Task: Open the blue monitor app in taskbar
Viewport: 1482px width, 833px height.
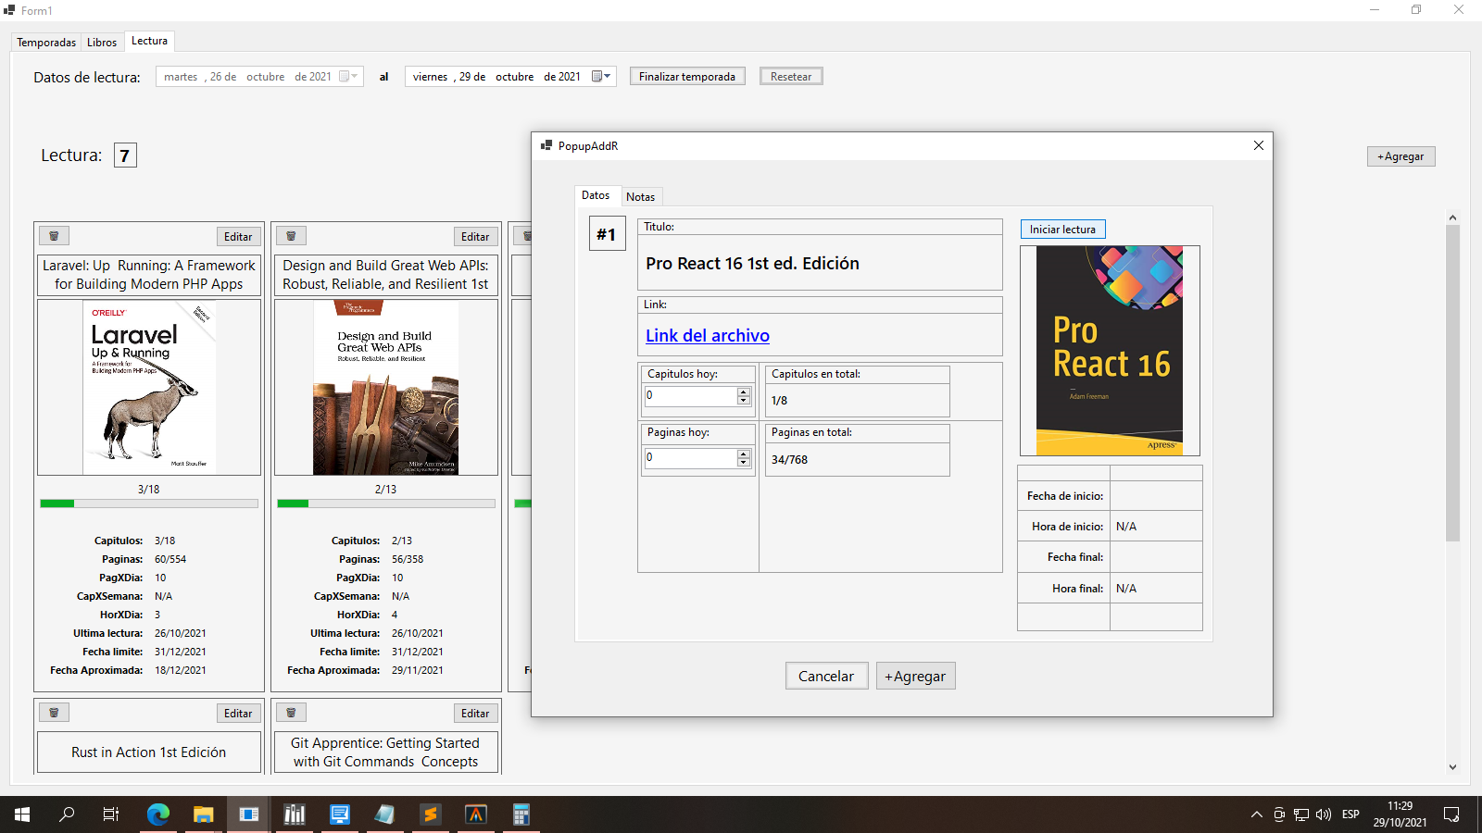Action: [340, 814]
